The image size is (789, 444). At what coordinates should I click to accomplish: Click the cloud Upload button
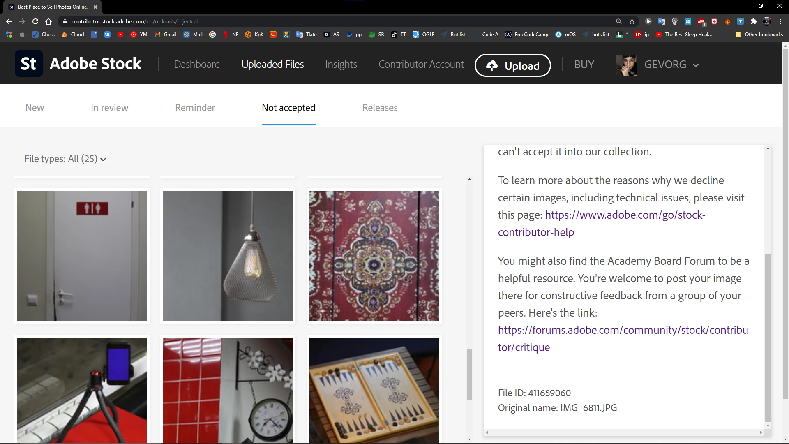click(x=512, y=65)
